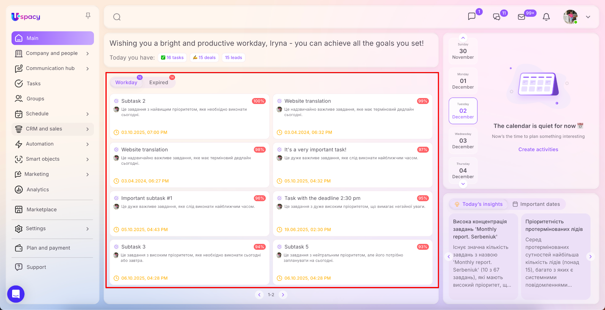Open the mail inbox icon
Image resolution: width=605 pixels, height=310 pixels.
521,17
